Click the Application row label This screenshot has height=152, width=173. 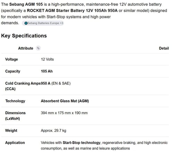click(x=15, y=143)
